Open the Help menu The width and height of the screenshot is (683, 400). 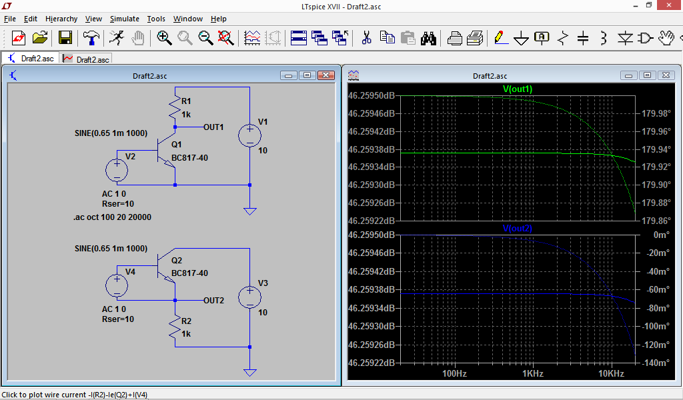tap(219, 19)
